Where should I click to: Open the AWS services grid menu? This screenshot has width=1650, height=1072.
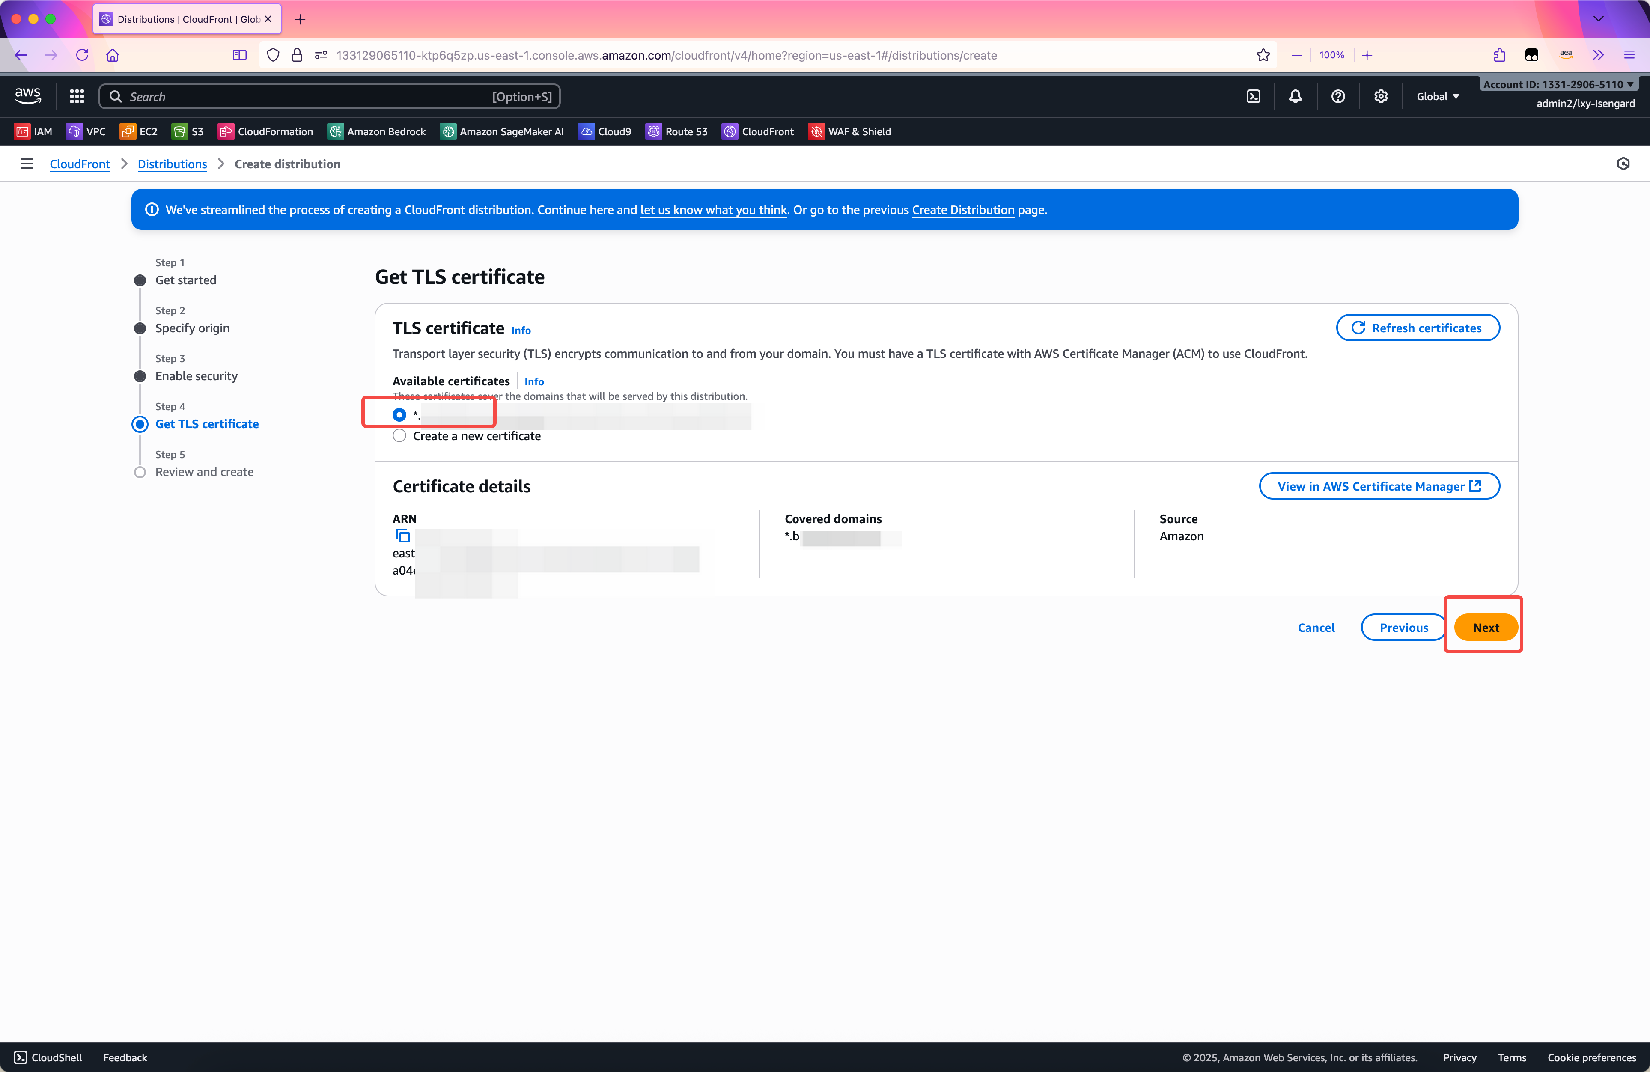point(77,96)
